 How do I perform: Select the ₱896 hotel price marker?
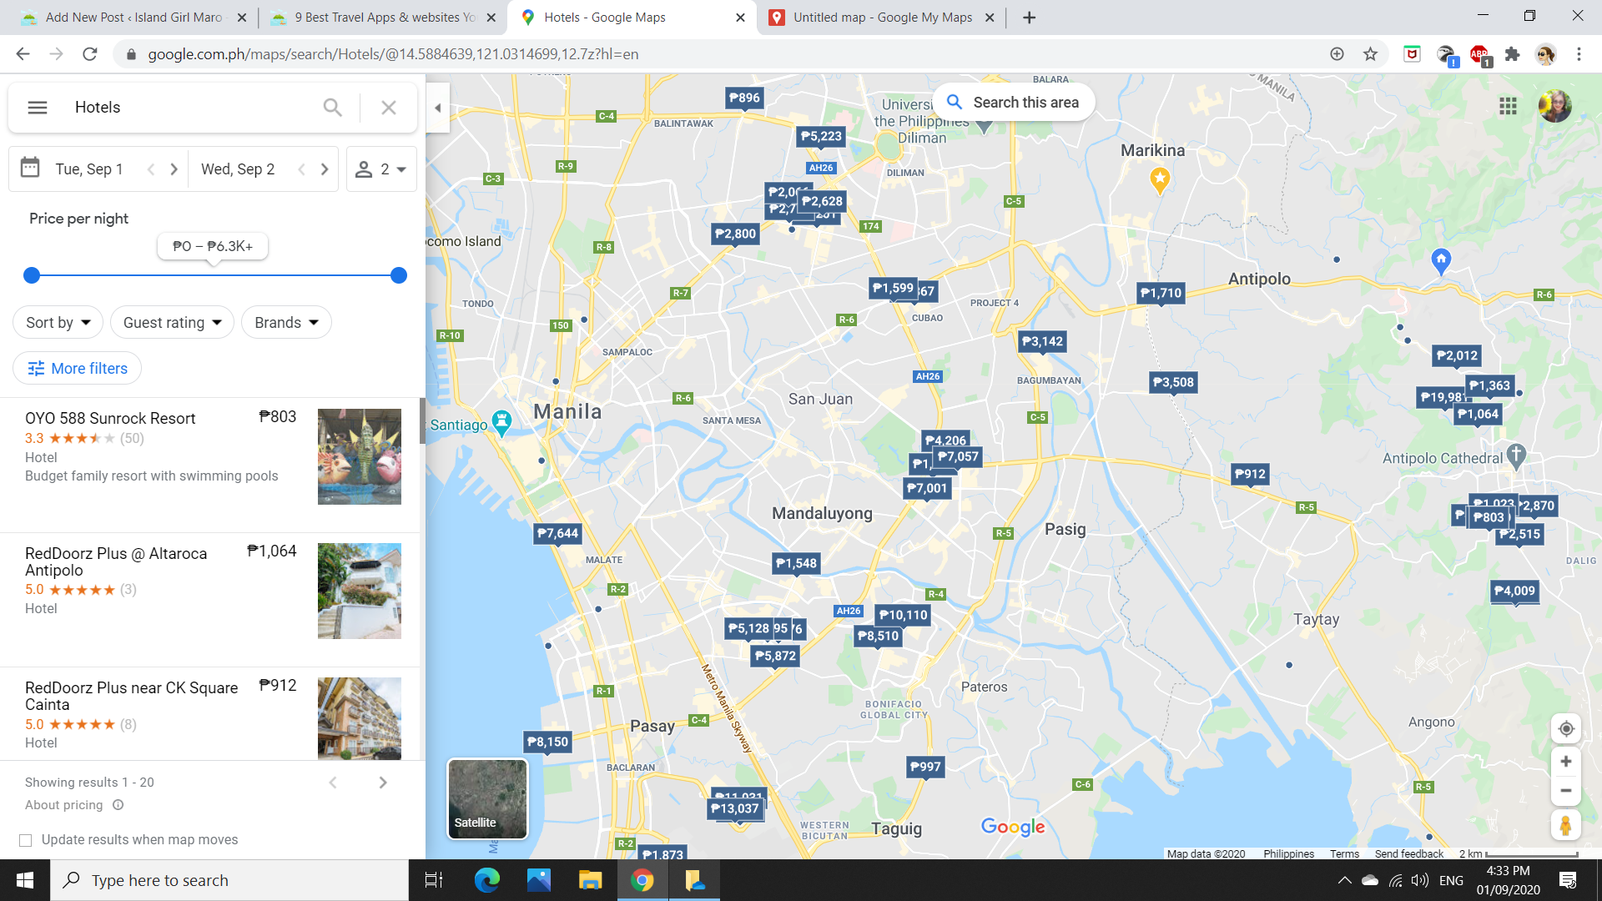744,98
